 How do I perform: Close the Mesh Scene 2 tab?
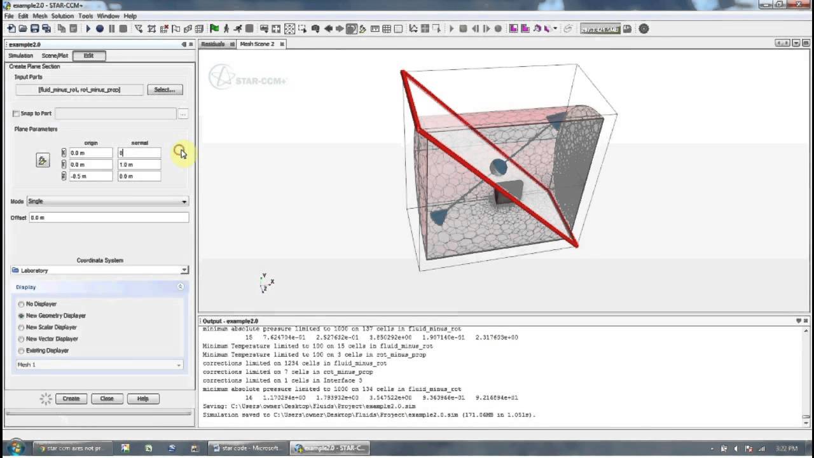tap(282, 44)
